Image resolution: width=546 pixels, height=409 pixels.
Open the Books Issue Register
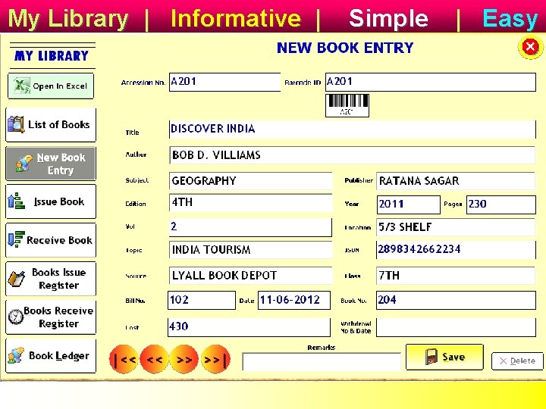click(x=51, y=279)
